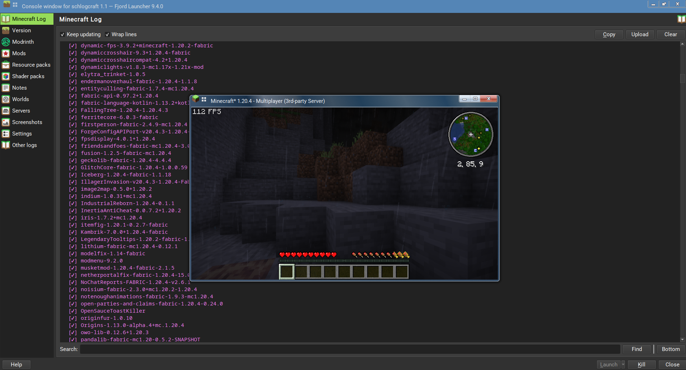The height and width of the screenshot is (370, 686).
Task: Click the Resource packs icon
Action: click(6, 65)
